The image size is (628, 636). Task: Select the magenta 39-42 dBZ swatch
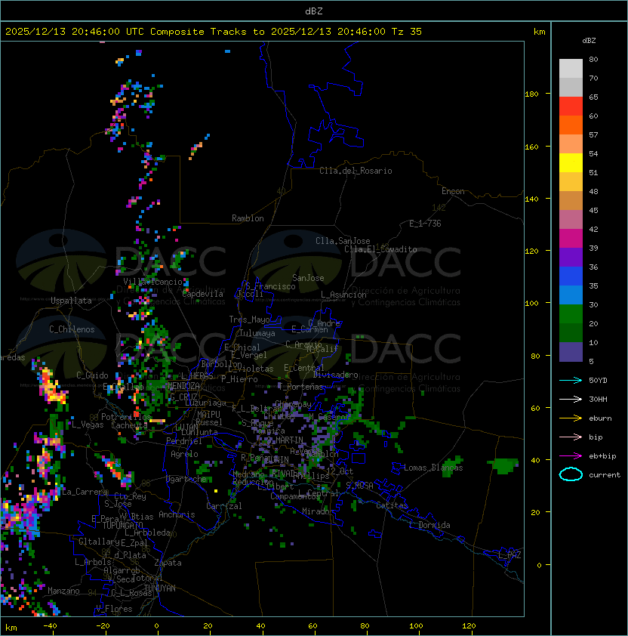coord(571,239)
